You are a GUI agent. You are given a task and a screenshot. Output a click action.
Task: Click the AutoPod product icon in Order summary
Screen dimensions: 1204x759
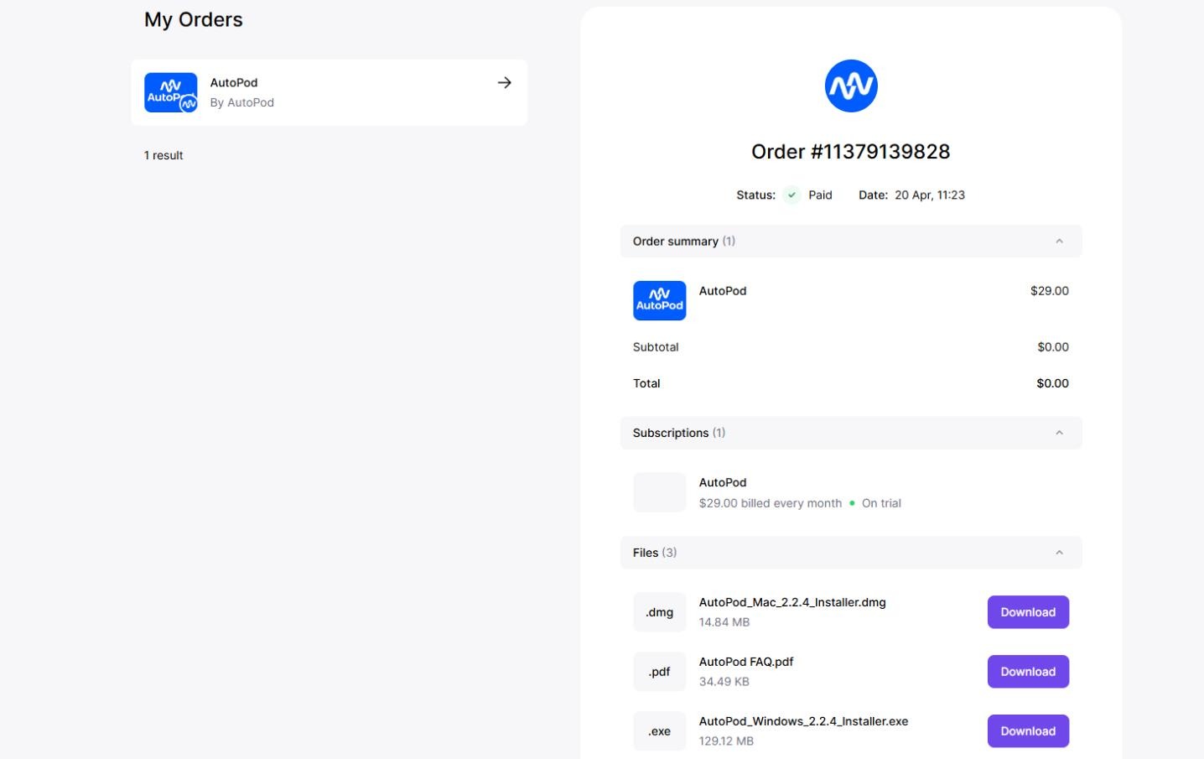tap(659, 300)
